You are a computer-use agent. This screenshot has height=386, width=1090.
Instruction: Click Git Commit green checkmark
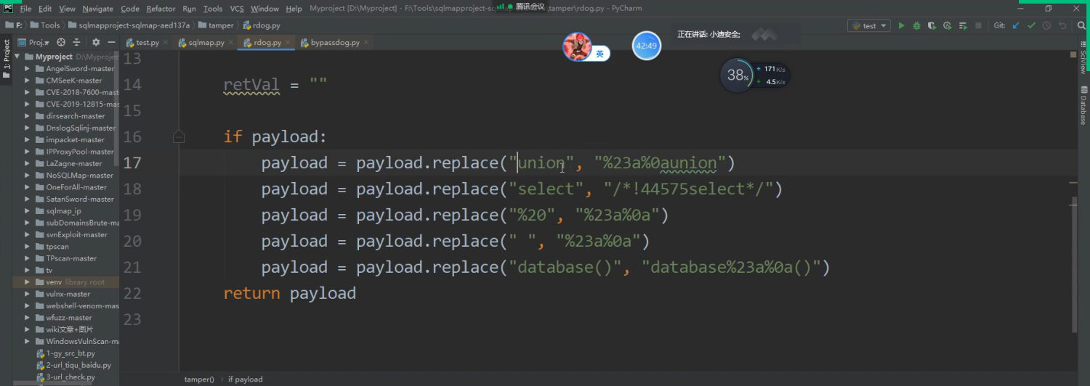click(1031, 25)
